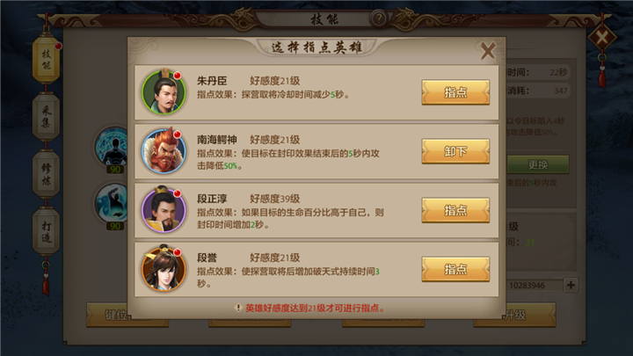The width and height of the screenshot is (633, 356).
Task: Open the 打造 lantern tab
Action: point(46,232)
